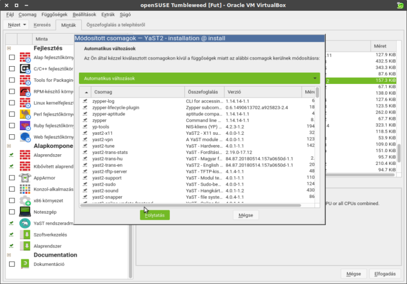This screenshot has height=284, width=407.
Task: Sort by the Csomag column header
Action: (x=137, y=92)
